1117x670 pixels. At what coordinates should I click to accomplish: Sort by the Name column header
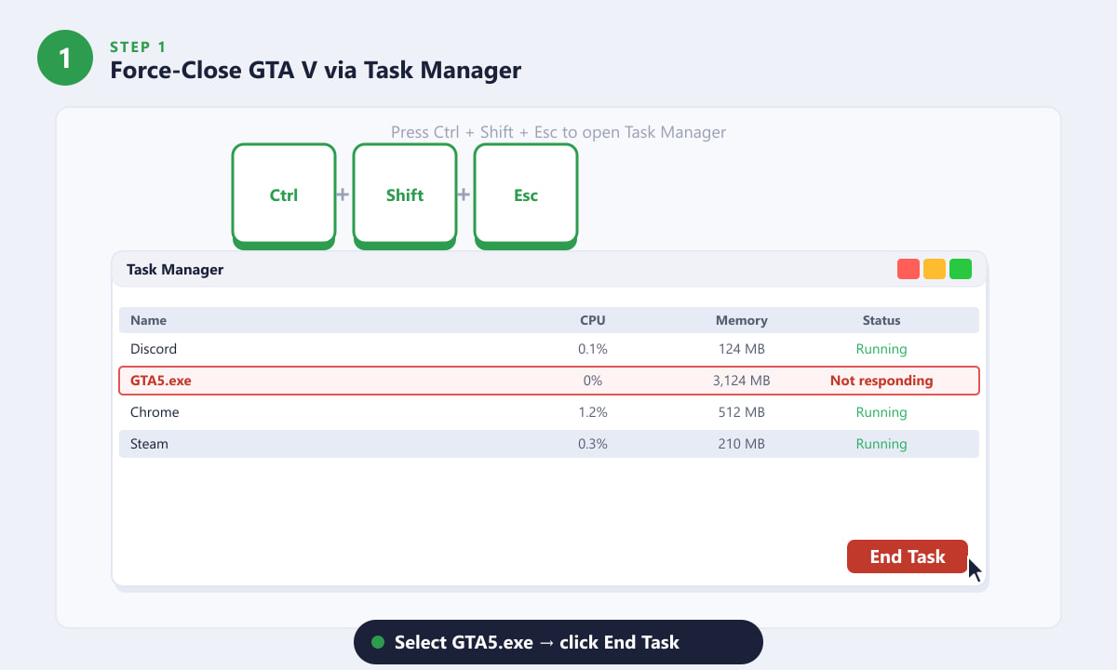pos(149,320)
